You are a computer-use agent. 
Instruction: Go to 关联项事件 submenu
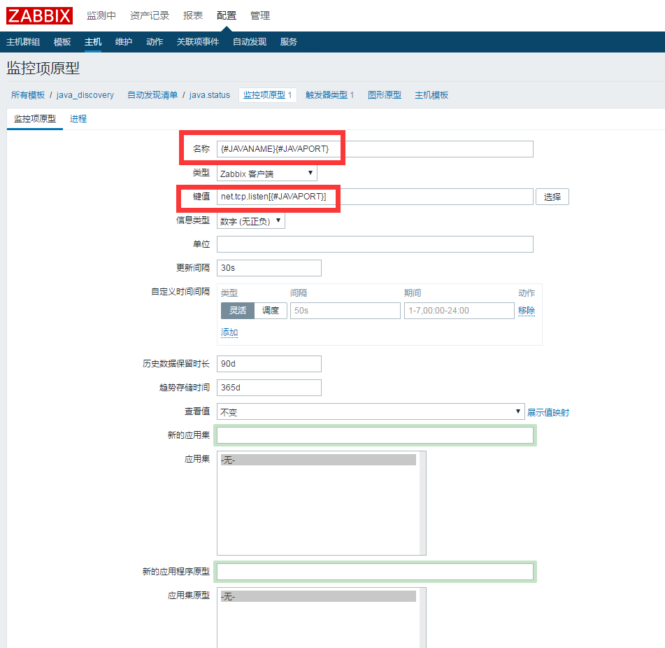[x=198, y=42]
